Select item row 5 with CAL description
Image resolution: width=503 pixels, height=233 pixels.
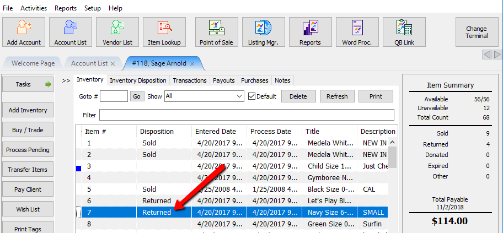pyautogui.click(x=232, y=189)
